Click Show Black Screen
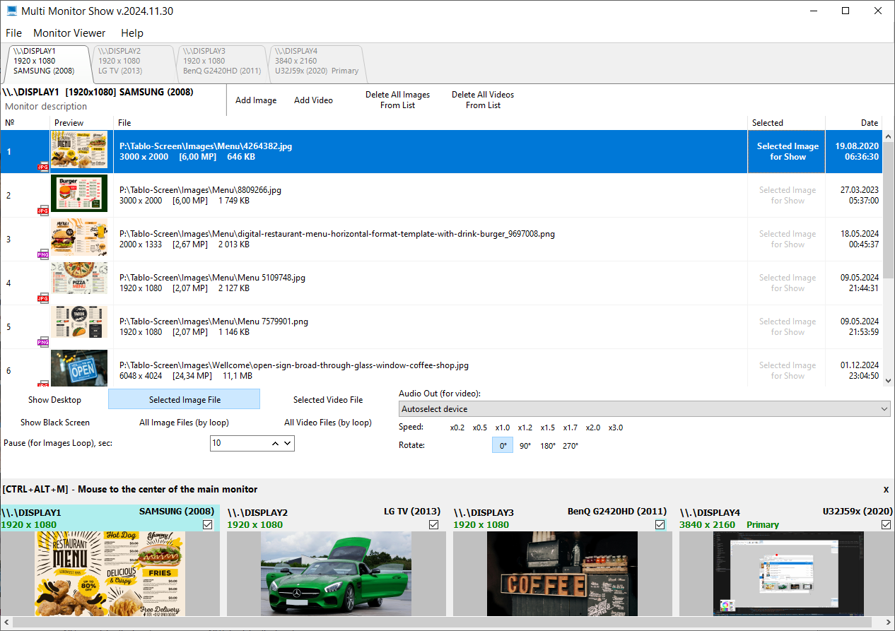The width and height of the screenshot is (895, 631). pyautogui.click(x=55, y=423)
